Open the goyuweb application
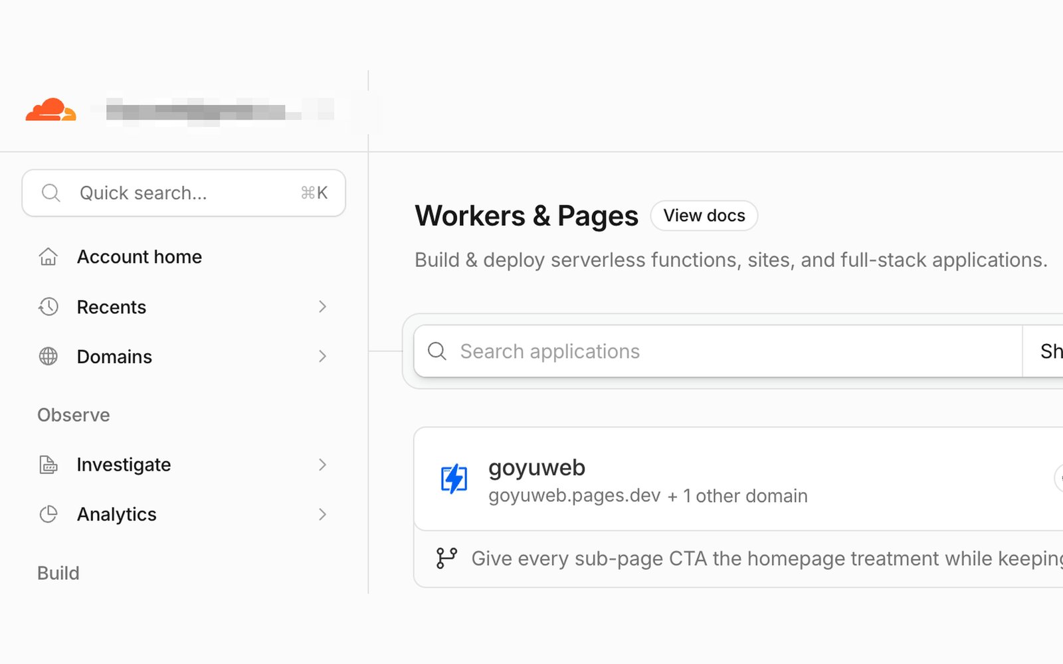This screenshot has height=664, width=1063. pos(537,467)
